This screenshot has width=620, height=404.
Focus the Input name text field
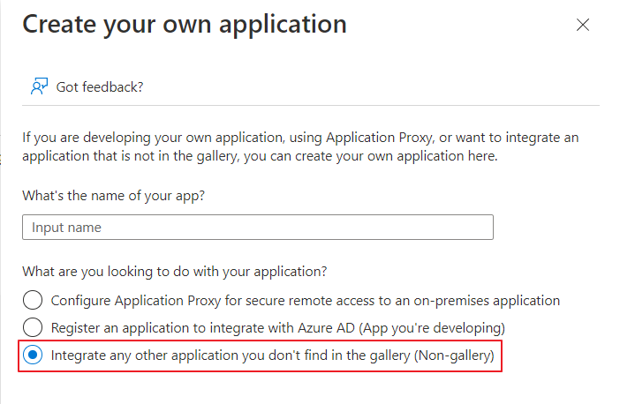(x=258, y=227)
